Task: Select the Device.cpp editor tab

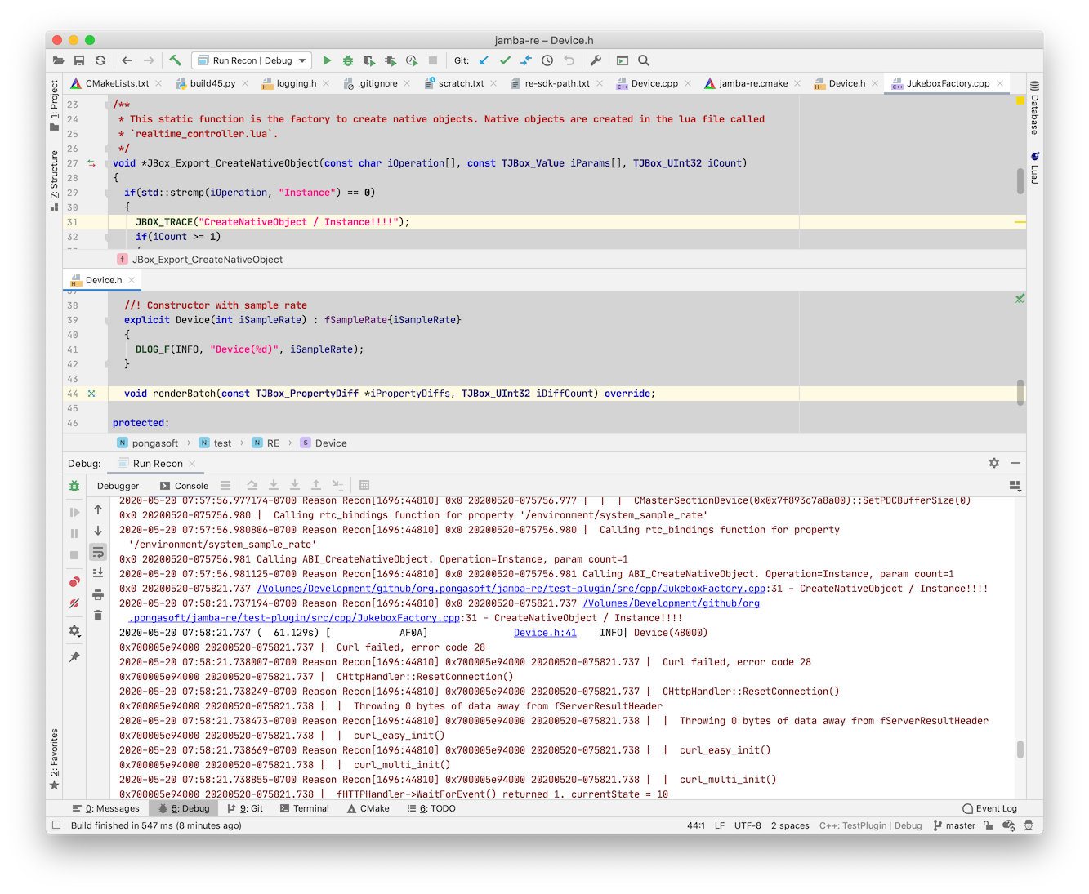Action: pyautogui.click(x=654, y=83)
